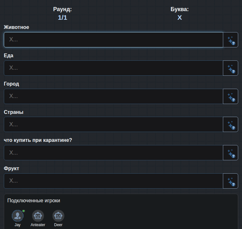Focus the 'что купить при карантине?' field
Image resolution: width=242 pixels, height=229 pixels.
coord(113,153)
